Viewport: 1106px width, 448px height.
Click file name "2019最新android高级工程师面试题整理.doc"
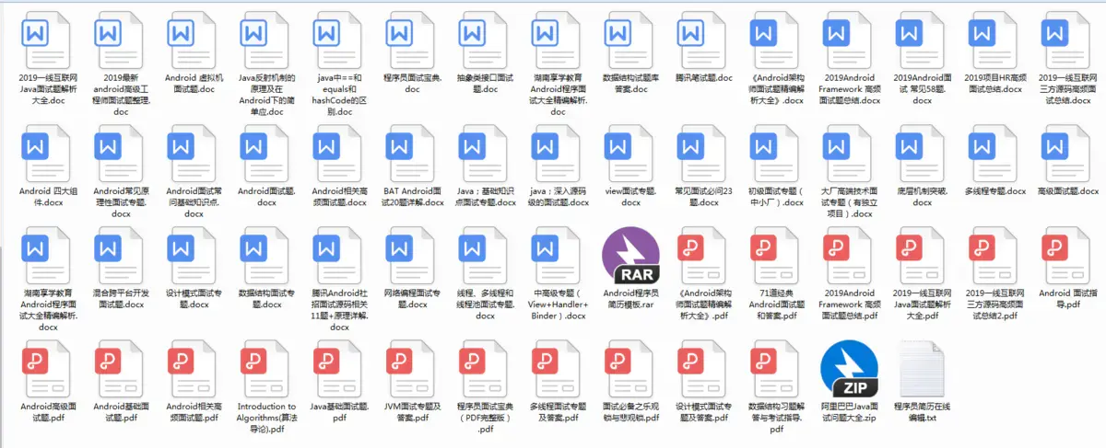pos(121,95)
